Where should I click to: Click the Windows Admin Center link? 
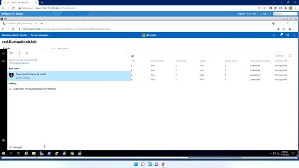(x=14, y=35)
